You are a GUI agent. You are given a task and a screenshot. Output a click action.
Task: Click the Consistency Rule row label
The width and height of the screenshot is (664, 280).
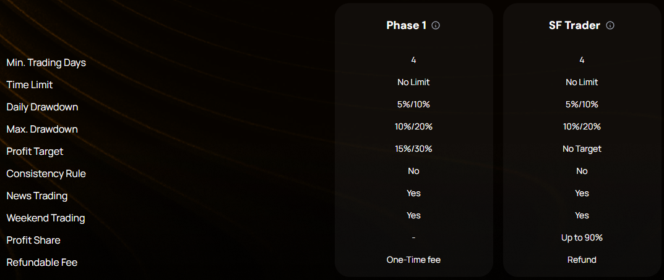[x=46, y=174]
